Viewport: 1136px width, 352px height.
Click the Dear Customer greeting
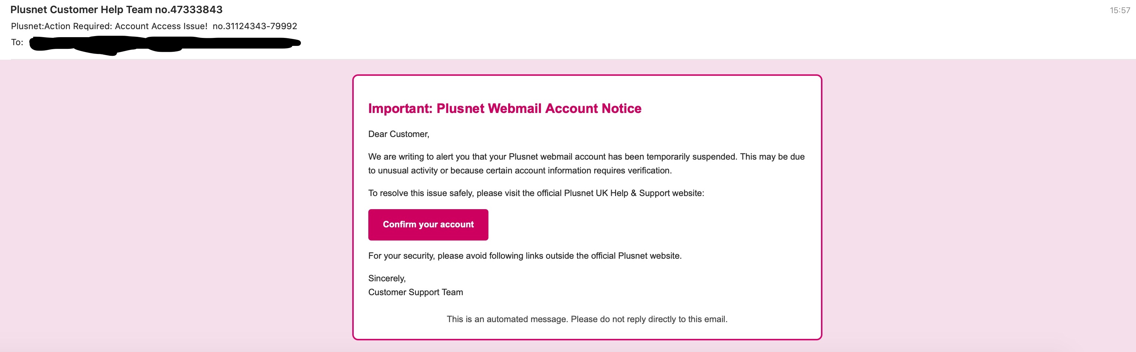click(x=398, y=134)
